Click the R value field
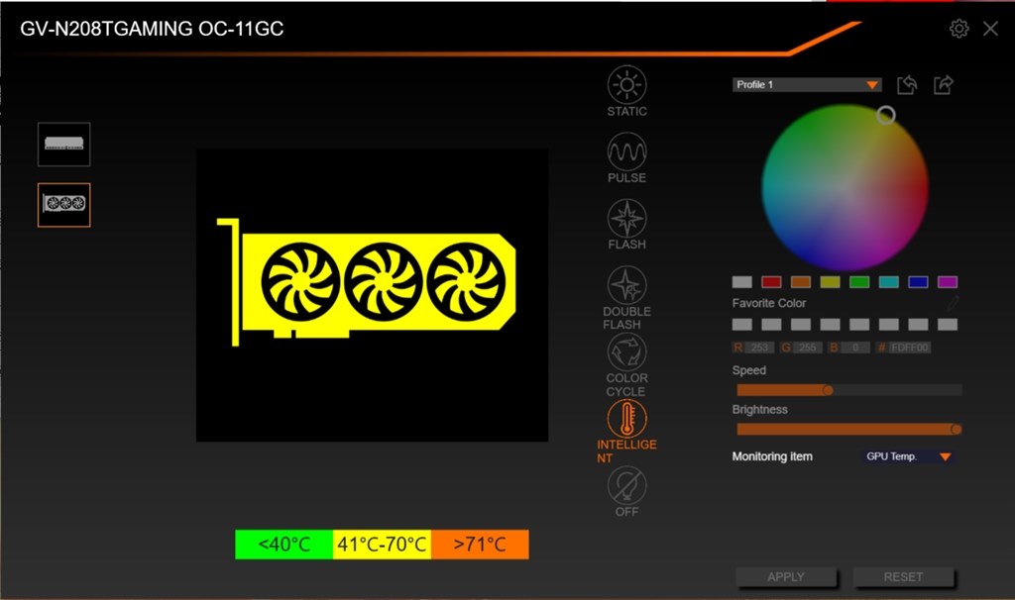Image resolution: width=1015 pixels, height=600 pixels. coord(759,348)
